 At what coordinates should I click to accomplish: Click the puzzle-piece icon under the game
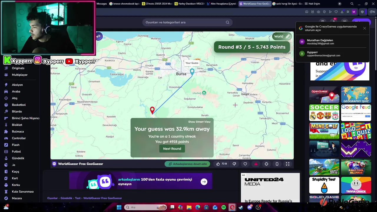[266, 164]
